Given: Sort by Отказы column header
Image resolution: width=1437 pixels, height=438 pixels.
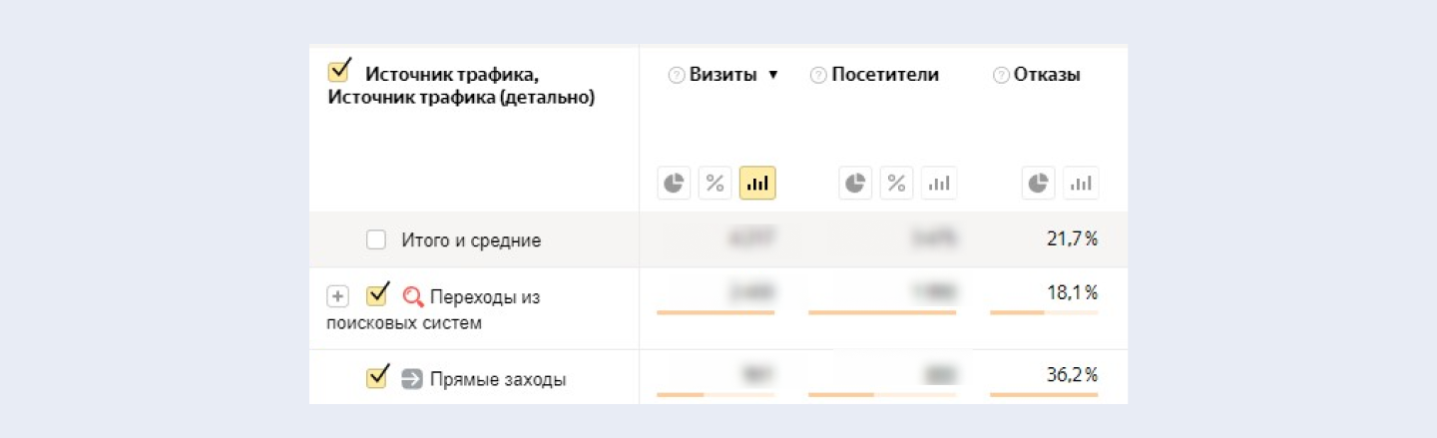Looking at the screenshot, I should pos(1047,75).
